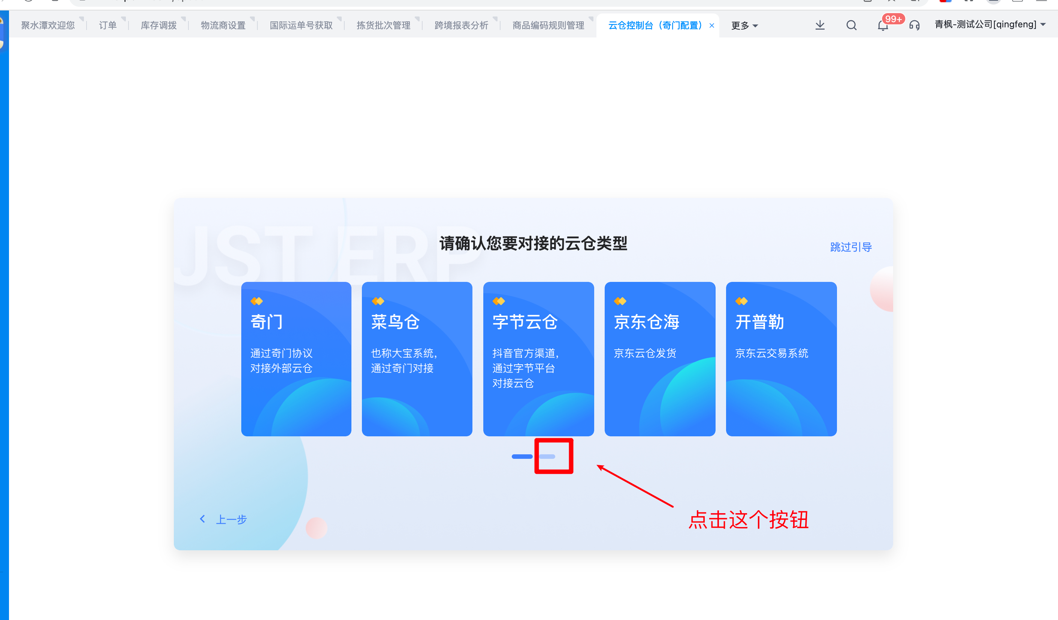Screen dimensions: 1058x620
Task: Choose the 字节云仓 card
Action: [x=539, y=359]
